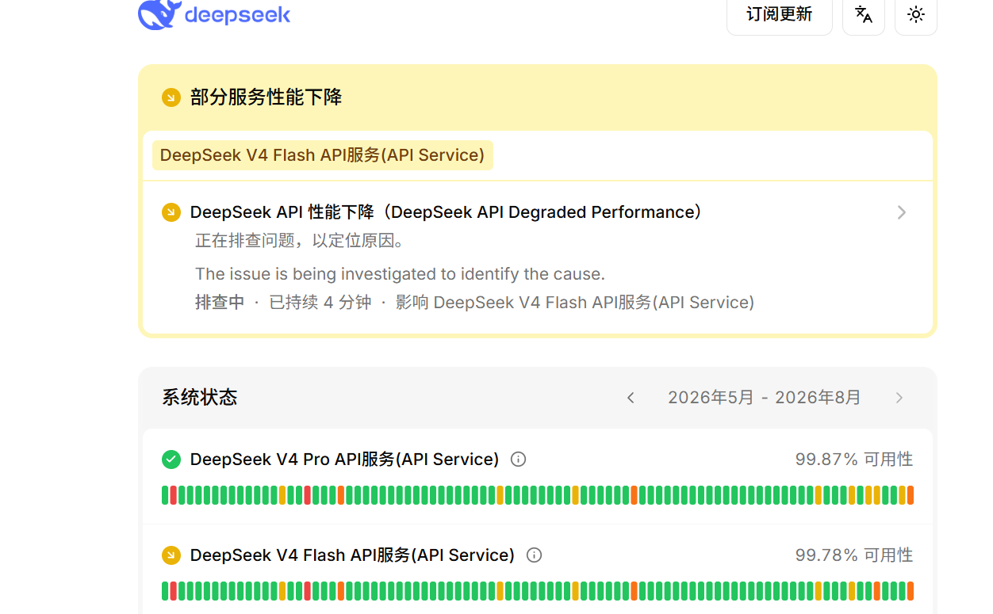This screenshot has width=993, height=614.
Task: Toggle light theme sun icon
Action: click(x=916, y=14)
